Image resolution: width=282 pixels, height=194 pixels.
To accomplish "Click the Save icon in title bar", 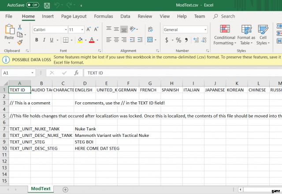I will pyautogui.click(x=47, y=5).
